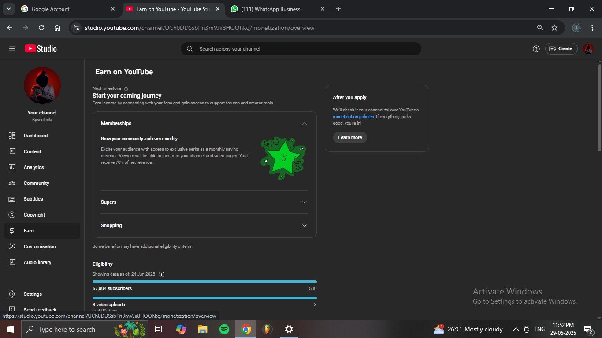Expand the Shopping section chevron
This screenshot has height=338, width=602.
point(304,225)
